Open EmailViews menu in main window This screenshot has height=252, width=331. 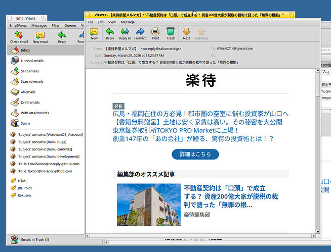[x=18, y=25]
